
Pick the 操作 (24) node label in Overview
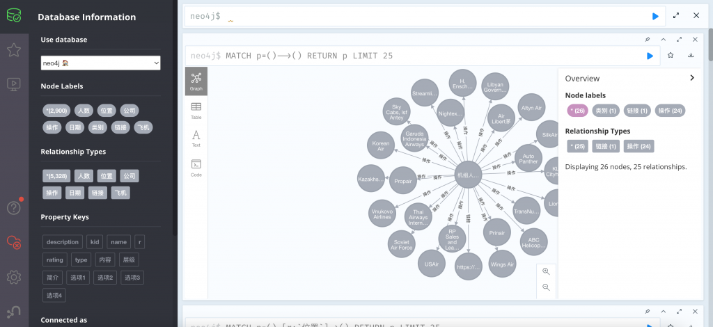tap(670, 111)
